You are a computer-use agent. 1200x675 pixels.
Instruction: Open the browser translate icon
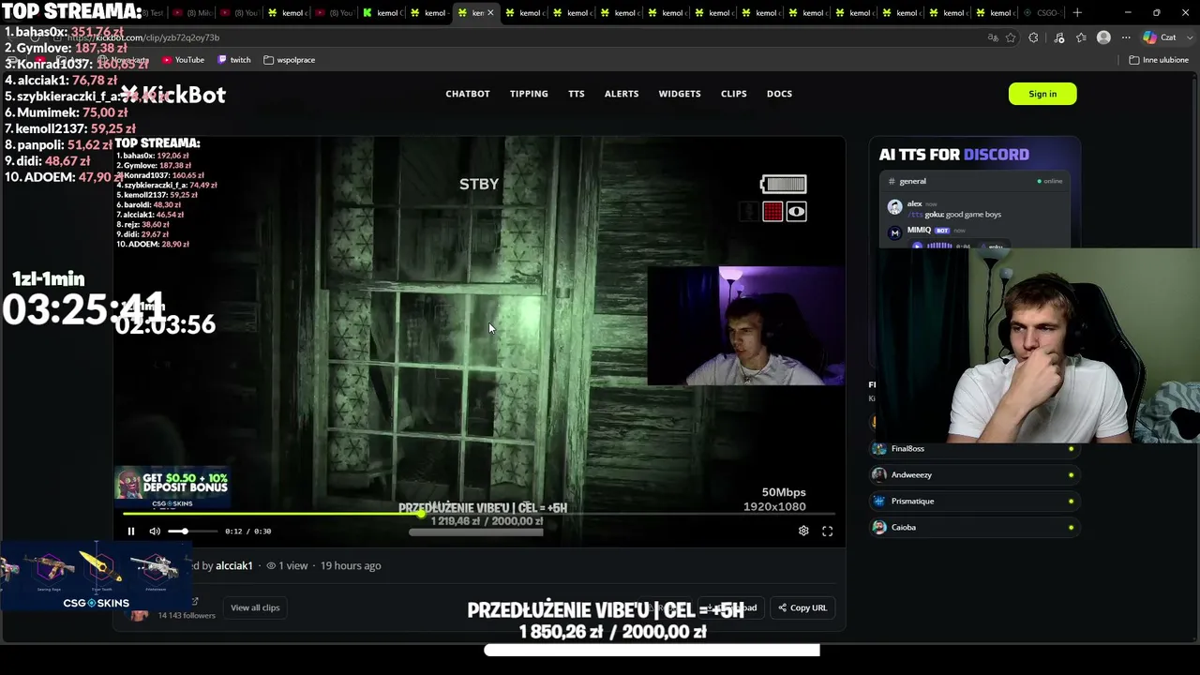(x=993, y=37)
